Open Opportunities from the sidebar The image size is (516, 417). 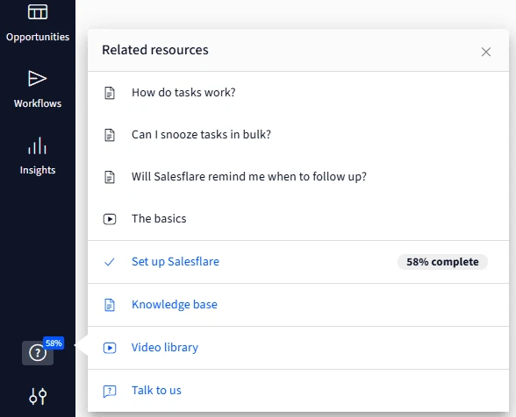pos(38,24)
